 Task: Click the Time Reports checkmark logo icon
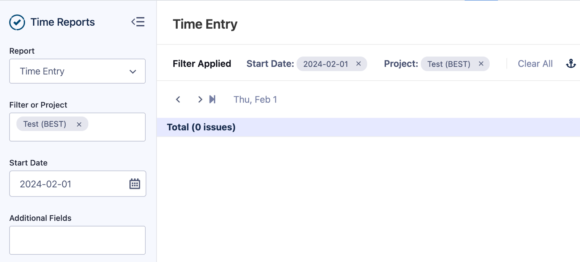(17, 22)
